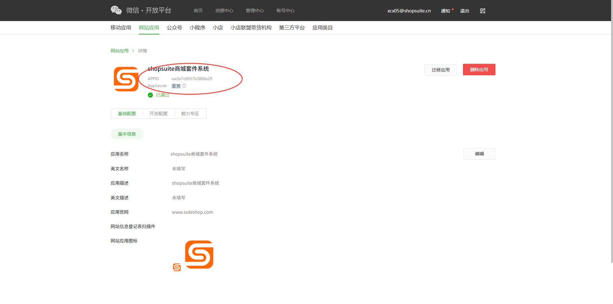Click the 编辑 button
The image size is (613, 304).
click(x=479, y=154)
